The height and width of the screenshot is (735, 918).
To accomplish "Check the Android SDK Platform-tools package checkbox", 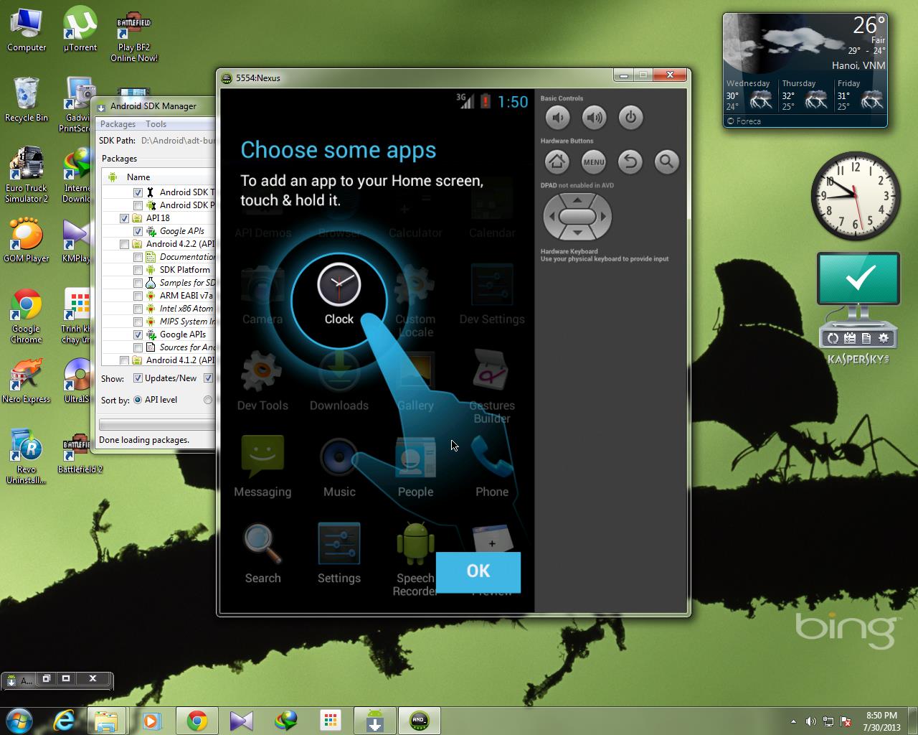I will tap(138, 205).
